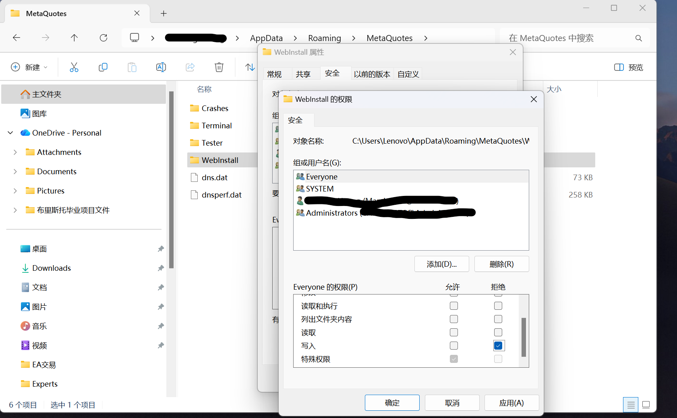Open the 新建 dropdown menu
The image size is (677, 418).
pyautogui.click(x=29, y=67)
